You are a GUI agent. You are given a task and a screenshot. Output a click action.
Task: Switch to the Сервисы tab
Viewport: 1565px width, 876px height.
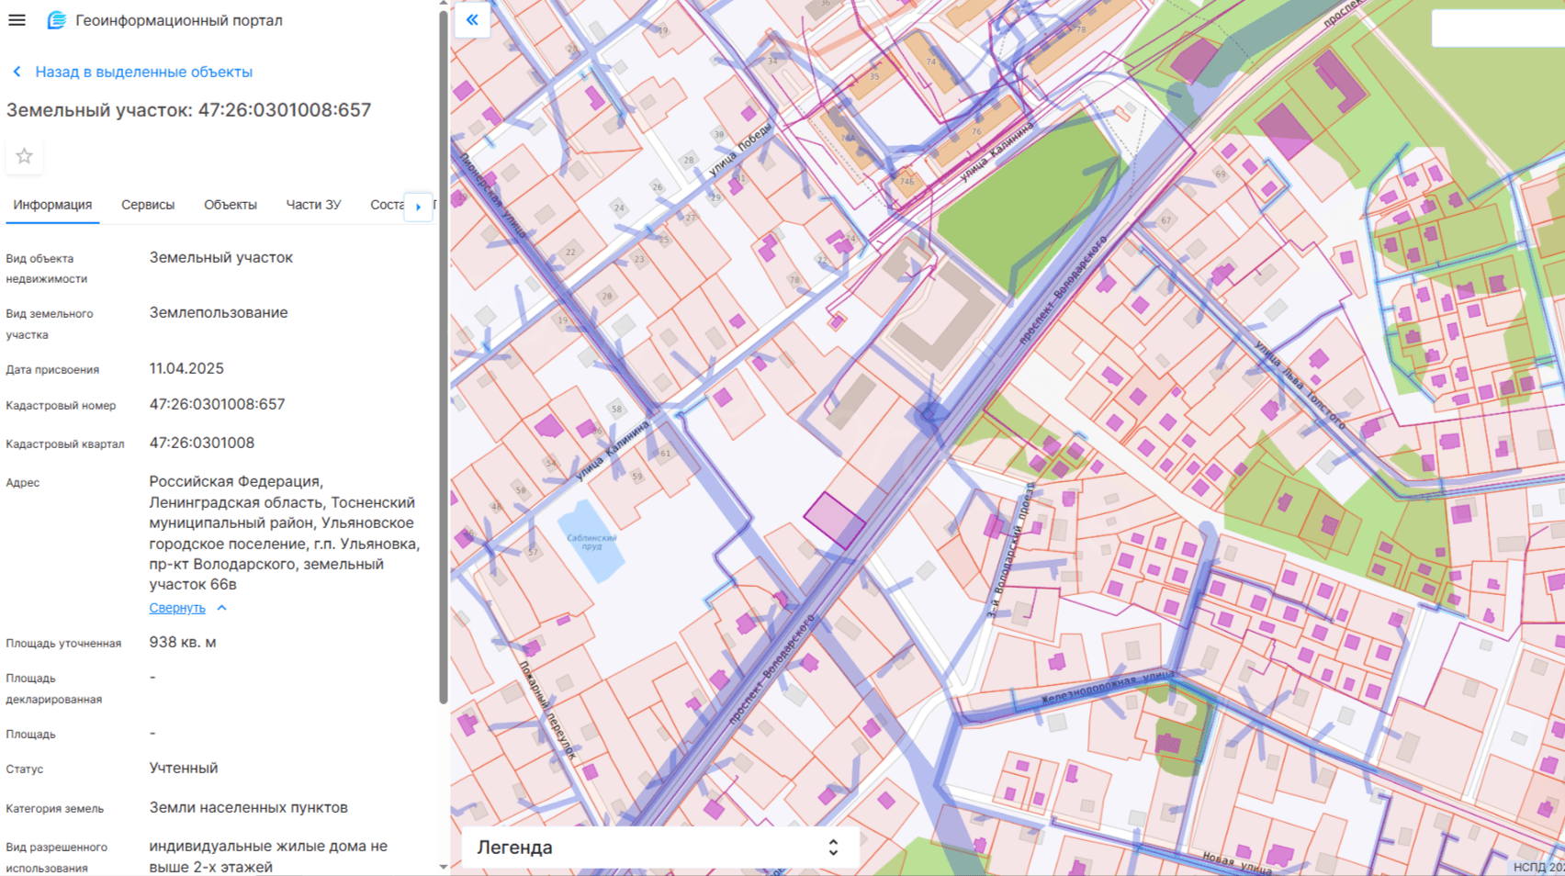click(148, 205)
